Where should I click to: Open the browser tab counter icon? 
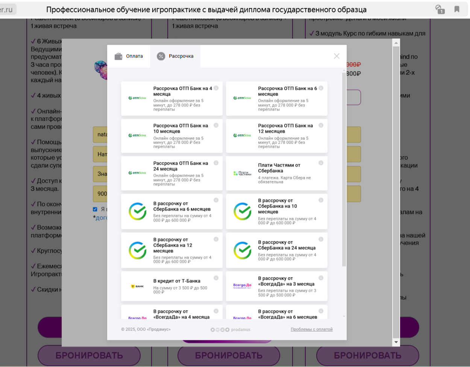pyautogui.click(x=440, y=9)
